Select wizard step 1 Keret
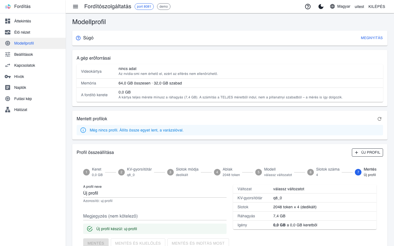Image resolution: width=394 pixels, height=246 pixels. pyautogui.click(x=93, y=172)
